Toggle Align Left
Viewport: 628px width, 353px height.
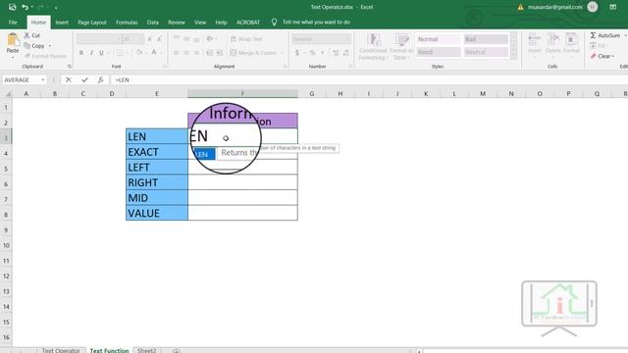pyautogui.click(x=177, y=53)
